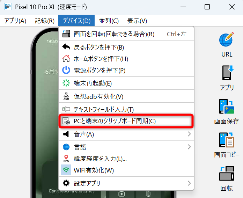Click the back arrow icon
The height and width of the screenshot is (198, 243).
pos(66,47)
